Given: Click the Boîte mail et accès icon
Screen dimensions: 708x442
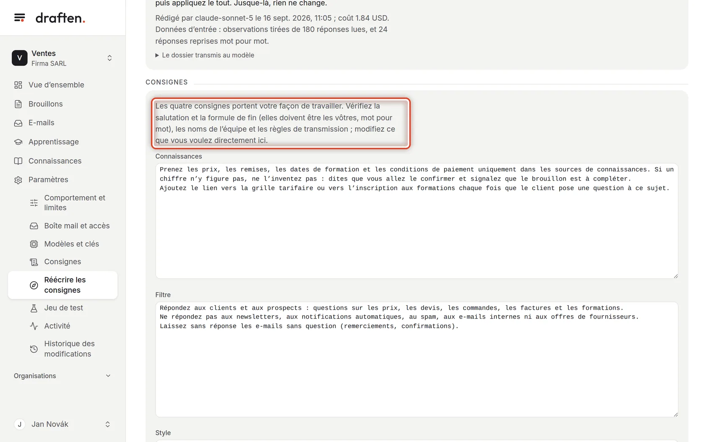Looking at the screenshot, I should click(34, 226).
